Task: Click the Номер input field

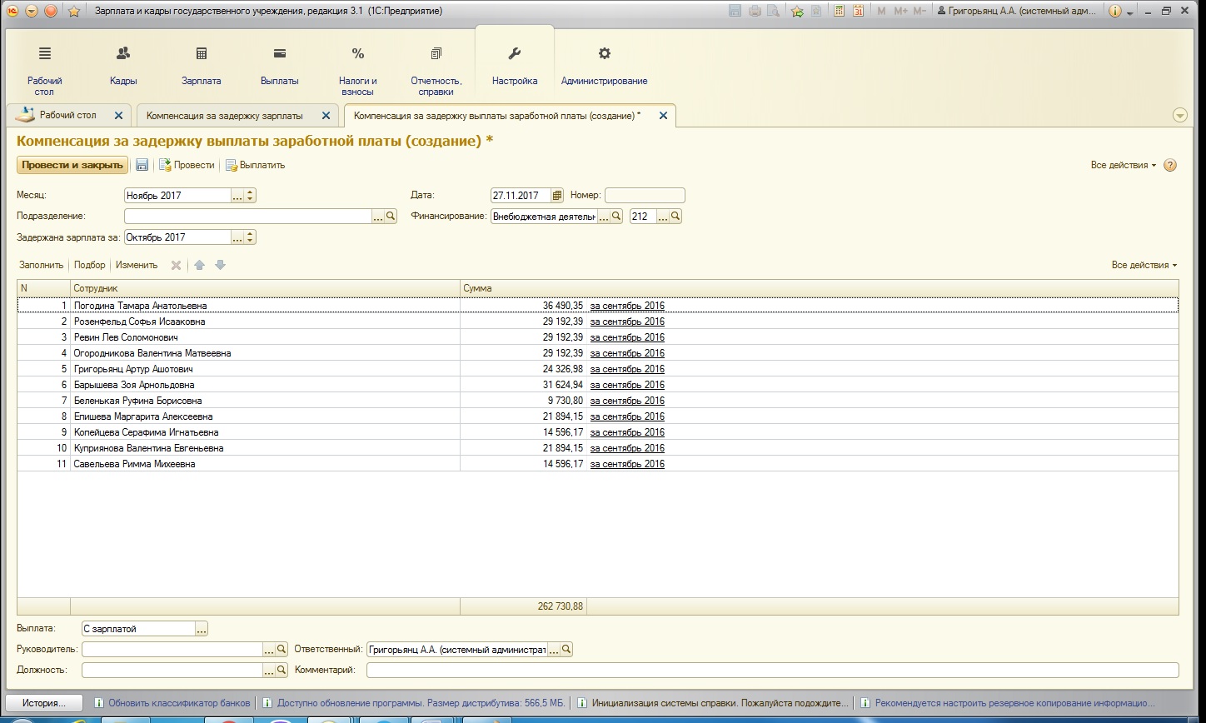Action: pyautogui.click(x=645, y=196)
